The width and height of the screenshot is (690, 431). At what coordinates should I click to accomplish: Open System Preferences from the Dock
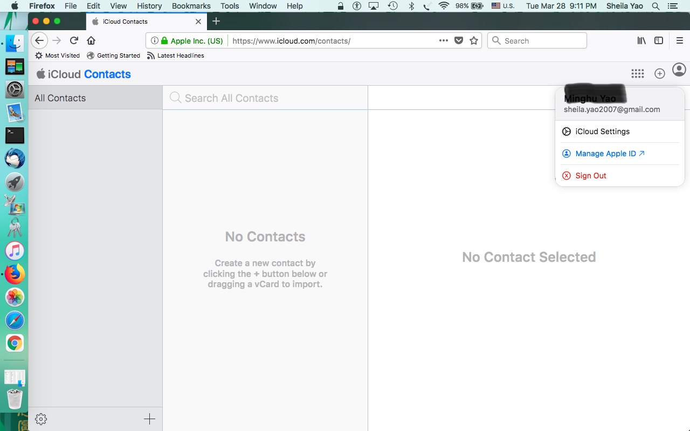pyautogui.click(x=15, y=89)
